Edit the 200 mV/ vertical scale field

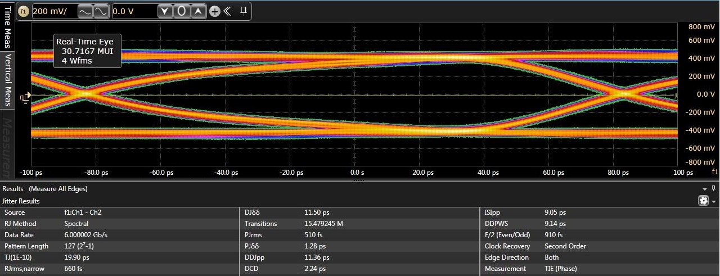(53, 11)
